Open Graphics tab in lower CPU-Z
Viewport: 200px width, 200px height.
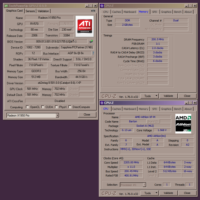166,109
